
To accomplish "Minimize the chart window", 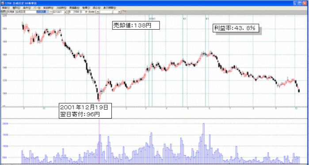I will point(295,3).
